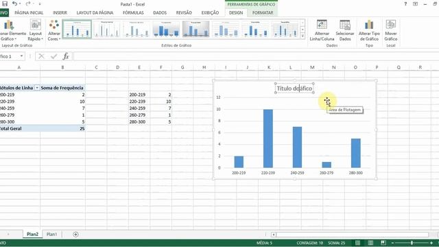This screenshot has height=247, width=439.
Task: Expand the chart styles gallery
Action: (302, 36)
